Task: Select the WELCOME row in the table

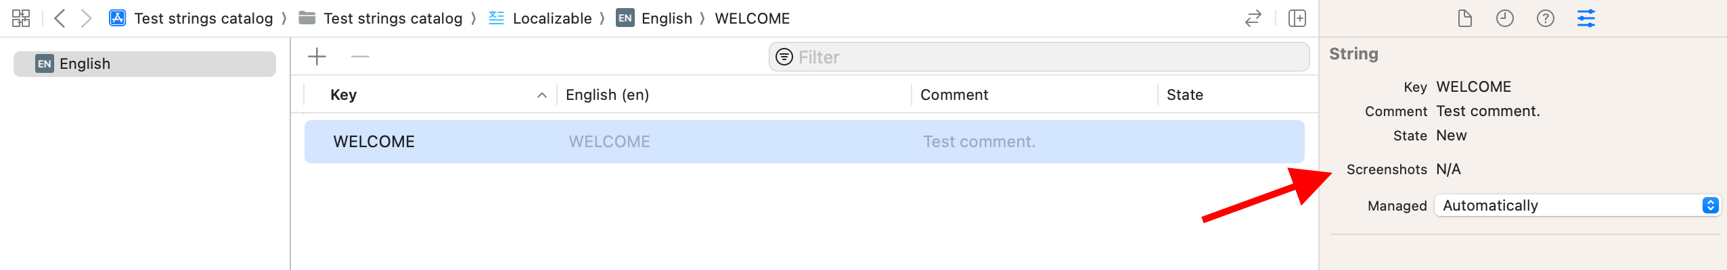Action: [x=804, y=142]
